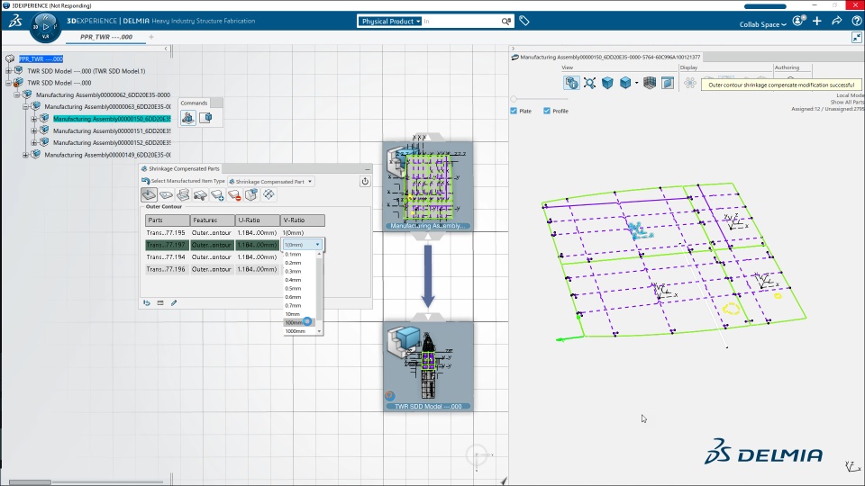Click the second Commands panel icon
This screenshot has height=486, width=865.
(x=205, y=117)
